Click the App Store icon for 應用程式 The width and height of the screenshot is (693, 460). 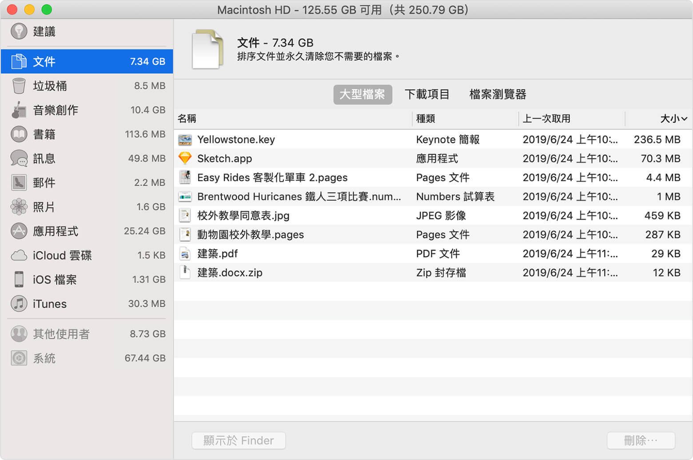coord(19,231)
